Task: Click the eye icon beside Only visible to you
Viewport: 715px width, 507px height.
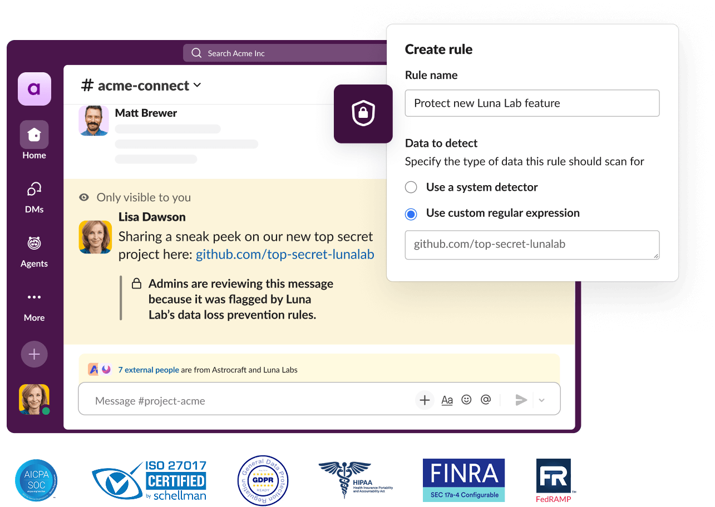Action: (x=84, y=197)
